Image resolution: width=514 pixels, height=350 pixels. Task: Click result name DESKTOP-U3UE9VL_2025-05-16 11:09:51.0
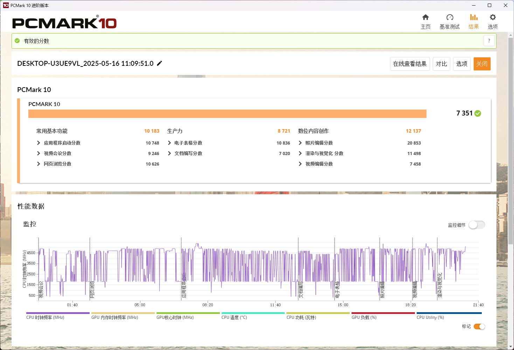[85, 63]
